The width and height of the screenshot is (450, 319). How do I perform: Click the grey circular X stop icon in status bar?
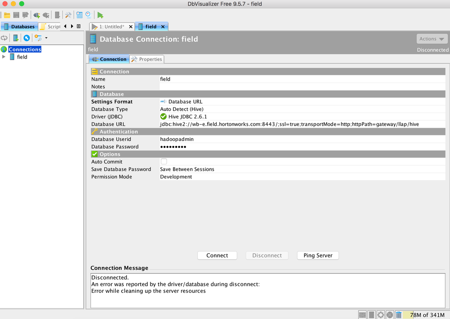coord(390,314)
